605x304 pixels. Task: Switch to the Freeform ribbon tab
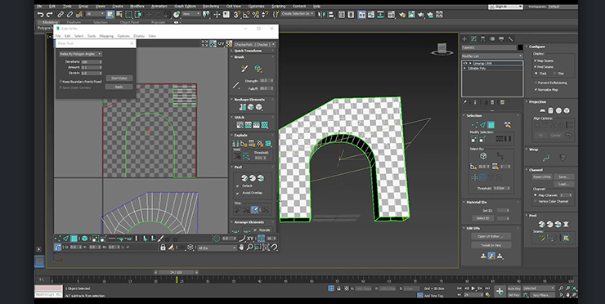tap(74, 22)
